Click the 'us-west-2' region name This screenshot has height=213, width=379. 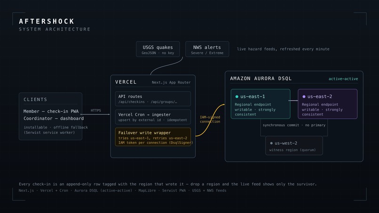286,143
